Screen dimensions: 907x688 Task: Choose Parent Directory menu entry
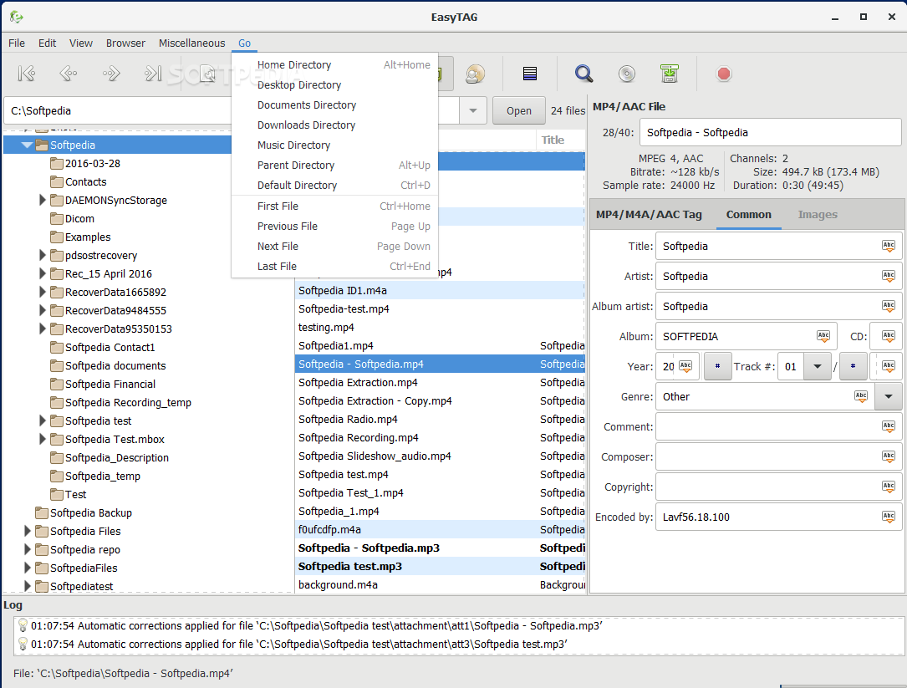pos(335,165)
